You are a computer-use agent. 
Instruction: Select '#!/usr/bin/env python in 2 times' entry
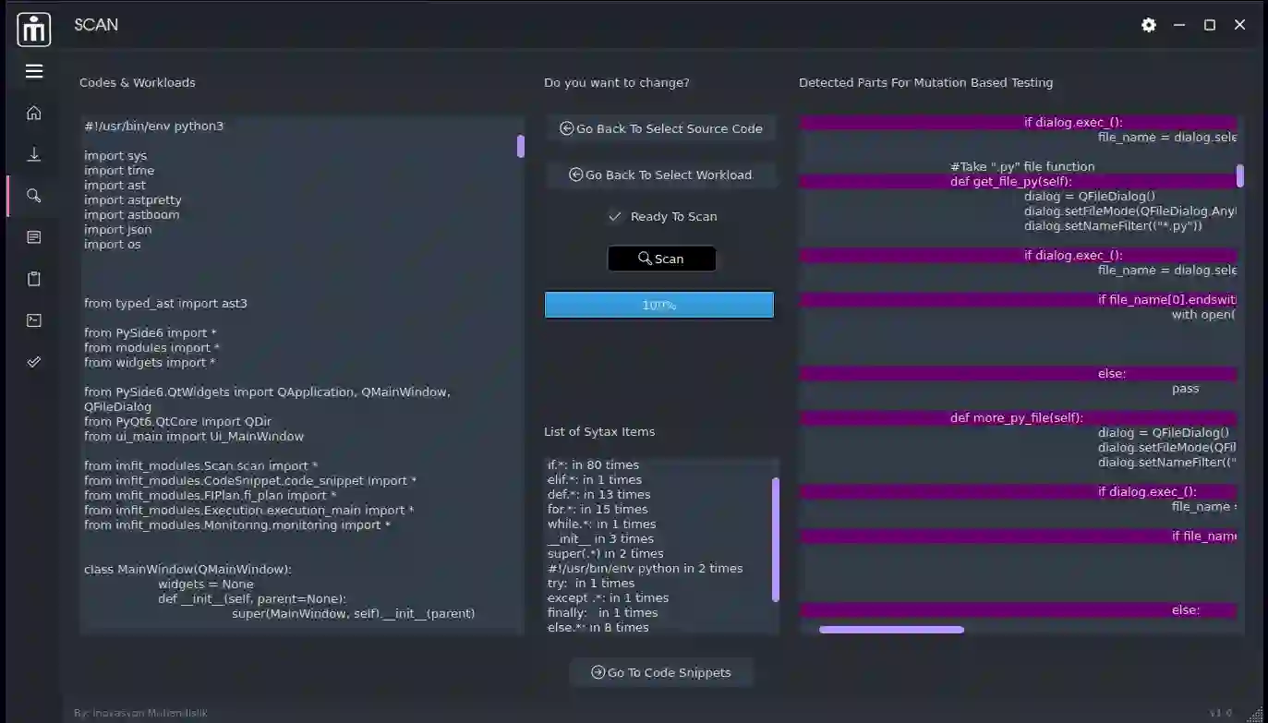645,568
